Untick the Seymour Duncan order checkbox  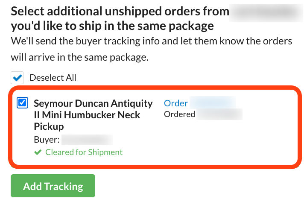(x=22, y=103)
